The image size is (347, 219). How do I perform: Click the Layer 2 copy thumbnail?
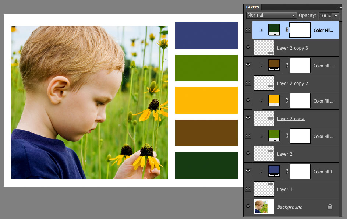click(x=264, y=118)
